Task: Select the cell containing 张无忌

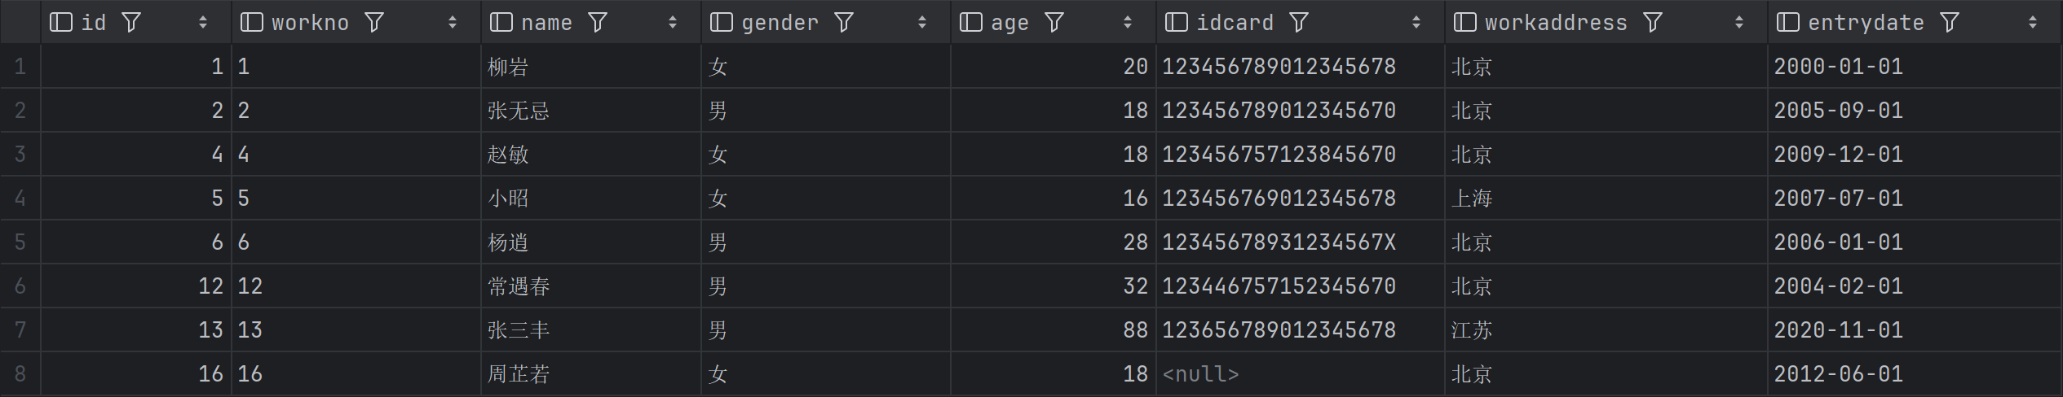Action: tap(519, 111)
